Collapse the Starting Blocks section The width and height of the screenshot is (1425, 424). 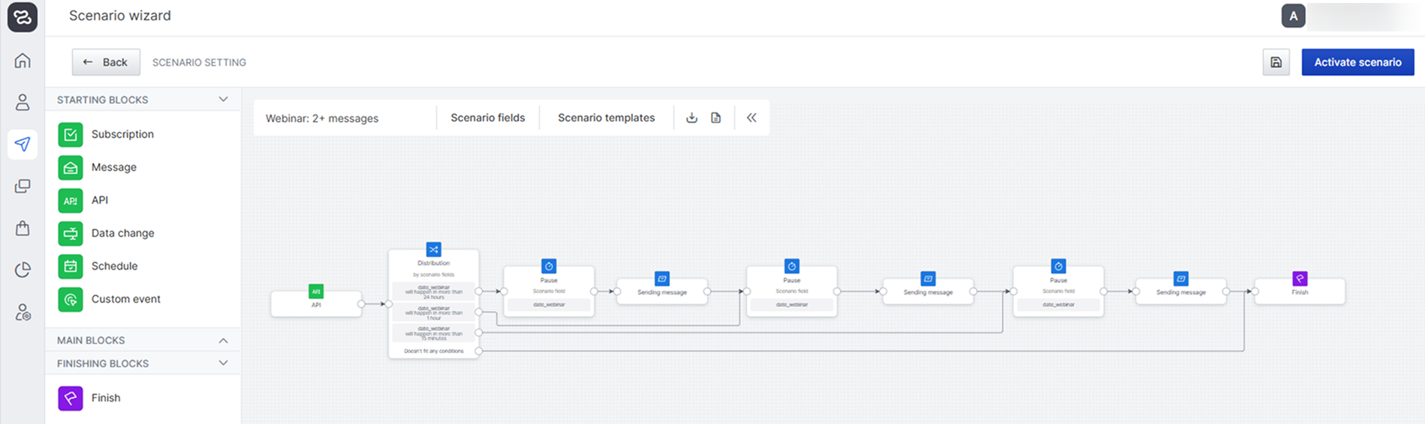[x=223, y=100]
